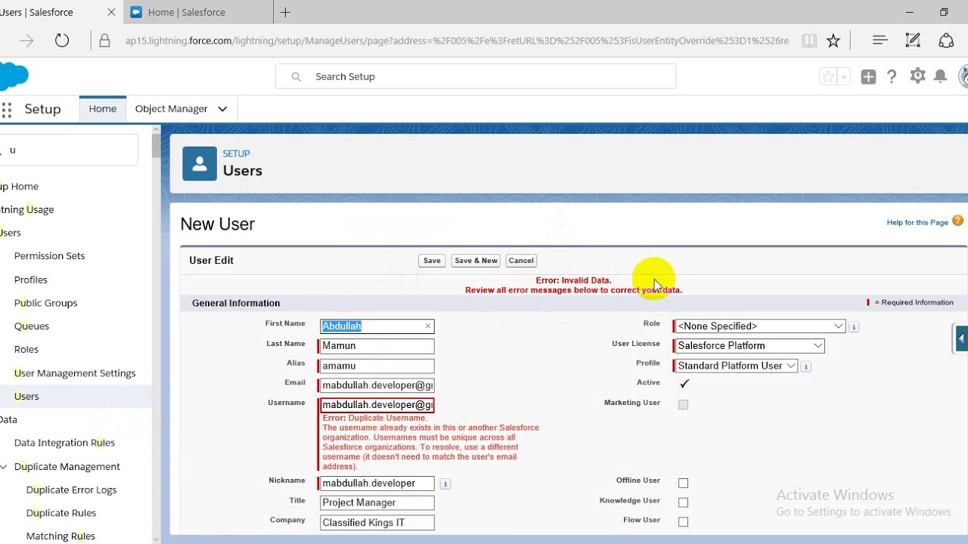The width and height of the screenshot is (968, 544).
Task: Toggle the Marketing User checkbox
Action: point(684,404)
